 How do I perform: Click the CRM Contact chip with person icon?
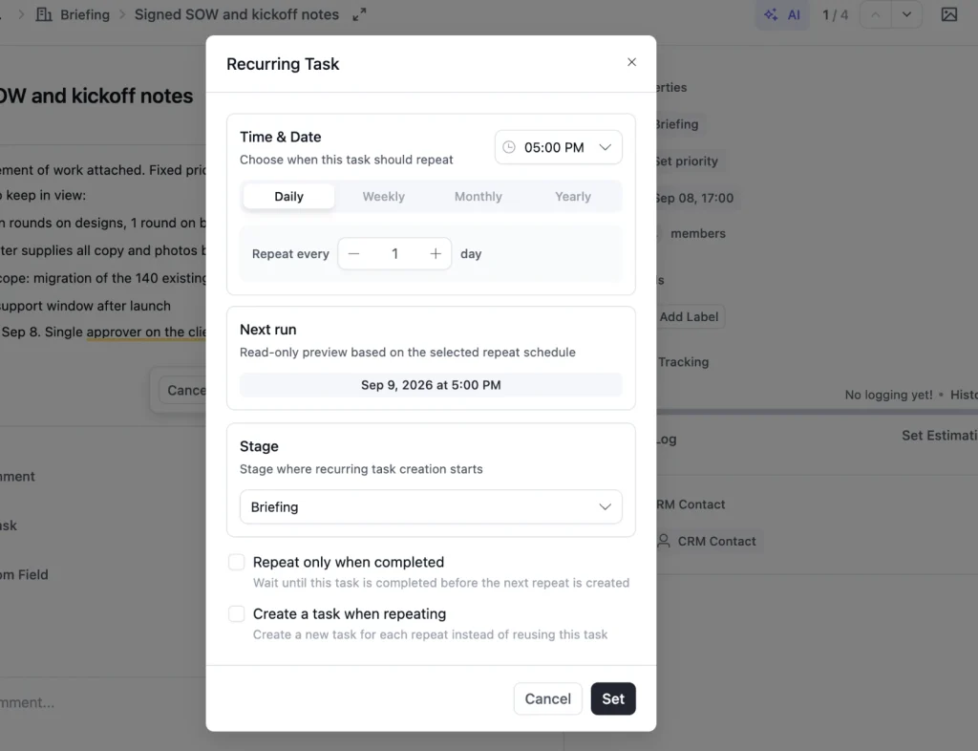[708, 542]
